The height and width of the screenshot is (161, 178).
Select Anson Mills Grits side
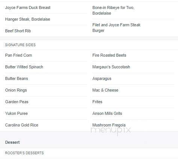107,113
